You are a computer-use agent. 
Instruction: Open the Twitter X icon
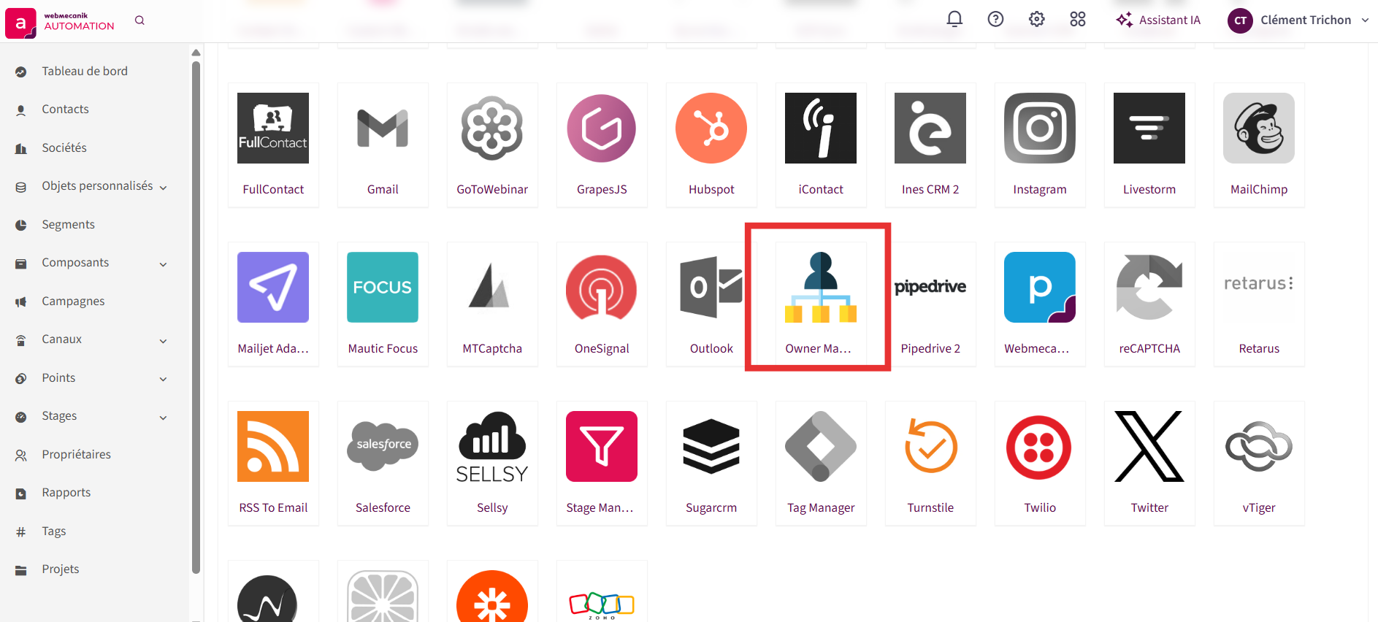tap(1149, 447)
